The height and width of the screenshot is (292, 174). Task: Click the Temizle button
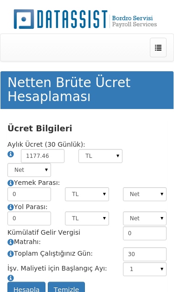66,287
